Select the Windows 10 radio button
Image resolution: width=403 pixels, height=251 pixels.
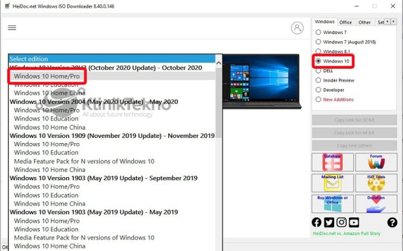pyautogui.click(x=318, y=61)
